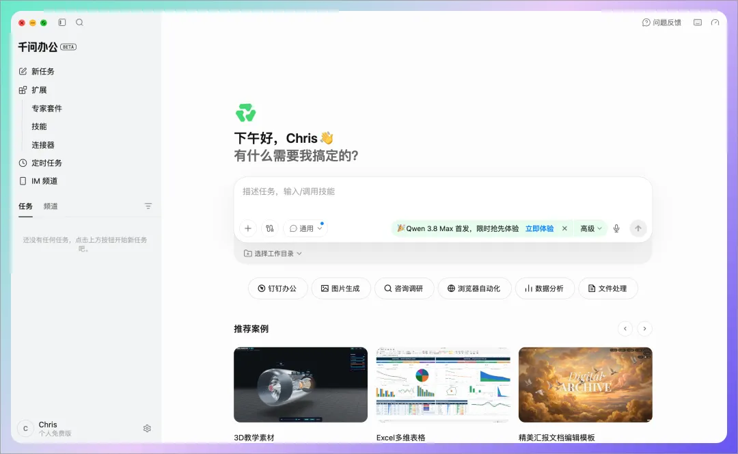Open the 通用 mode dropdown
This screenshot has width=738, height=454.
coord(305,228)
